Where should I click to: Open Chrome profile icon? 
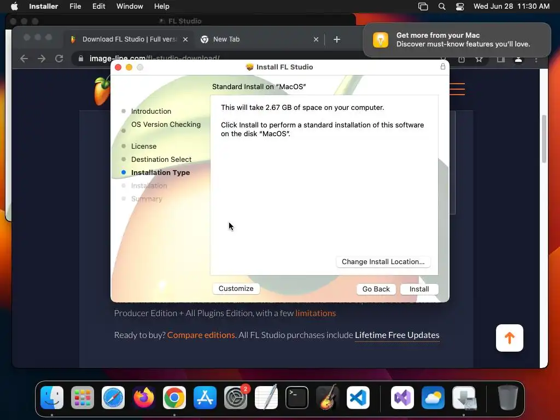click(518, 59)
